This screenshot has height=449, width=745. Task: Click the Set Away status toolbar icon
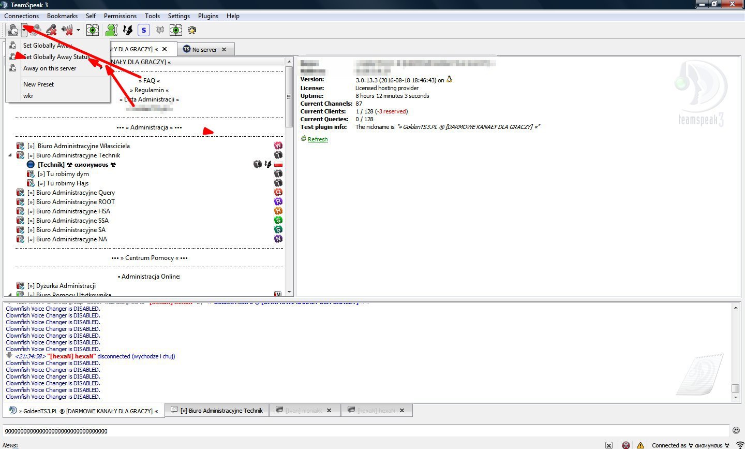12,30
